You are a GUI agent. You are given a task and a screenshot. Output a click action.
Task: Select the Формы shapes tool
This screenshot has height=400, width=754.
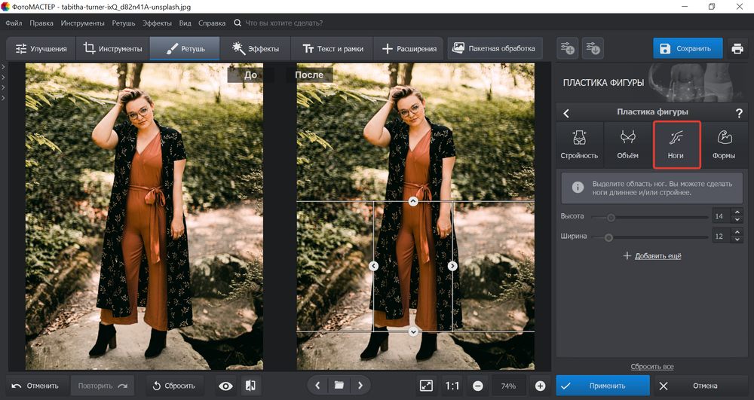725,145
